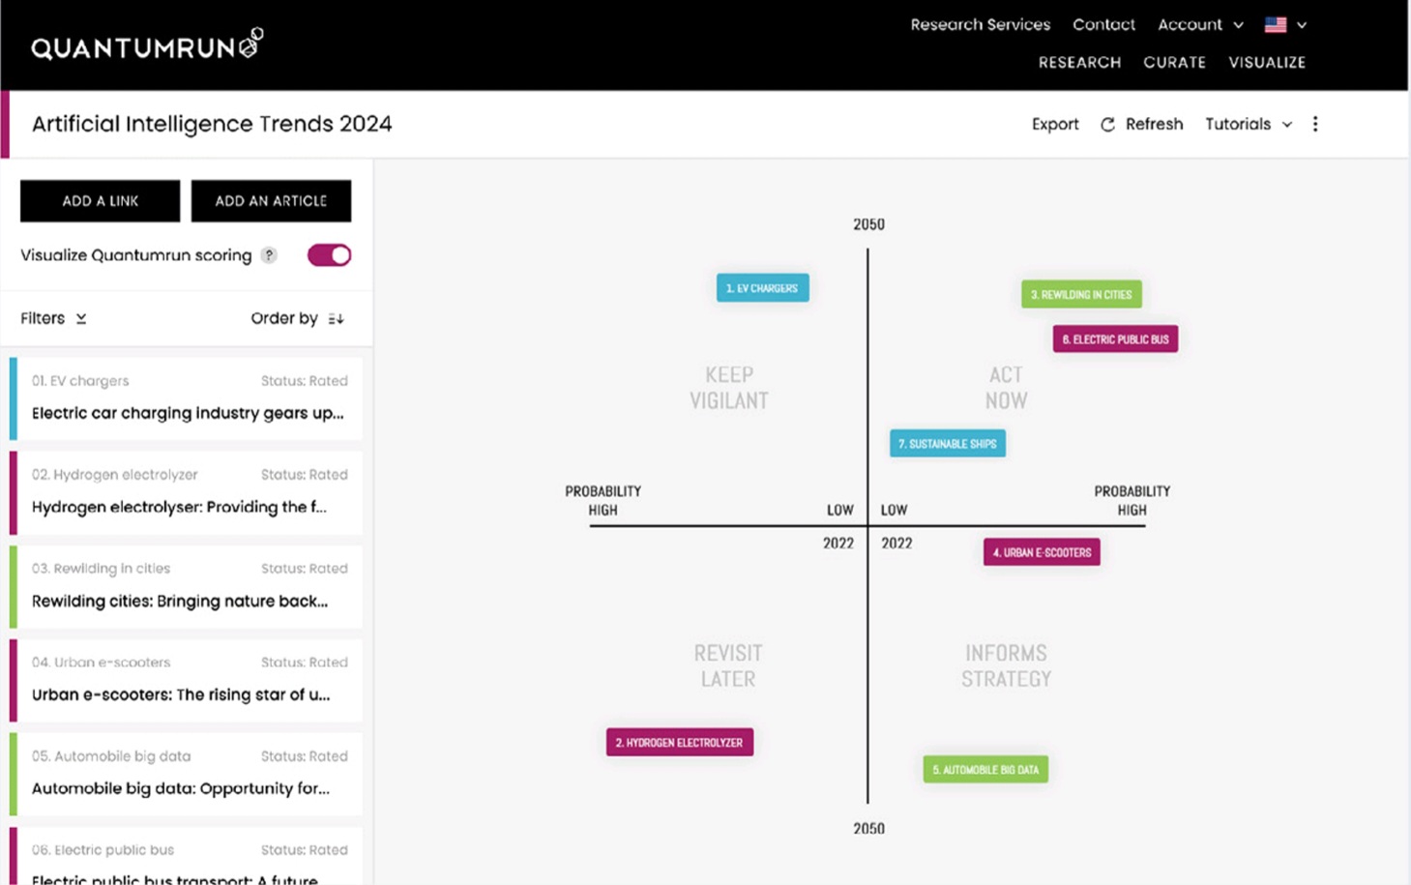Open the Tutorials dropdown
This screenshot has width=1411, height=885.
click(x=1248, y=124)
